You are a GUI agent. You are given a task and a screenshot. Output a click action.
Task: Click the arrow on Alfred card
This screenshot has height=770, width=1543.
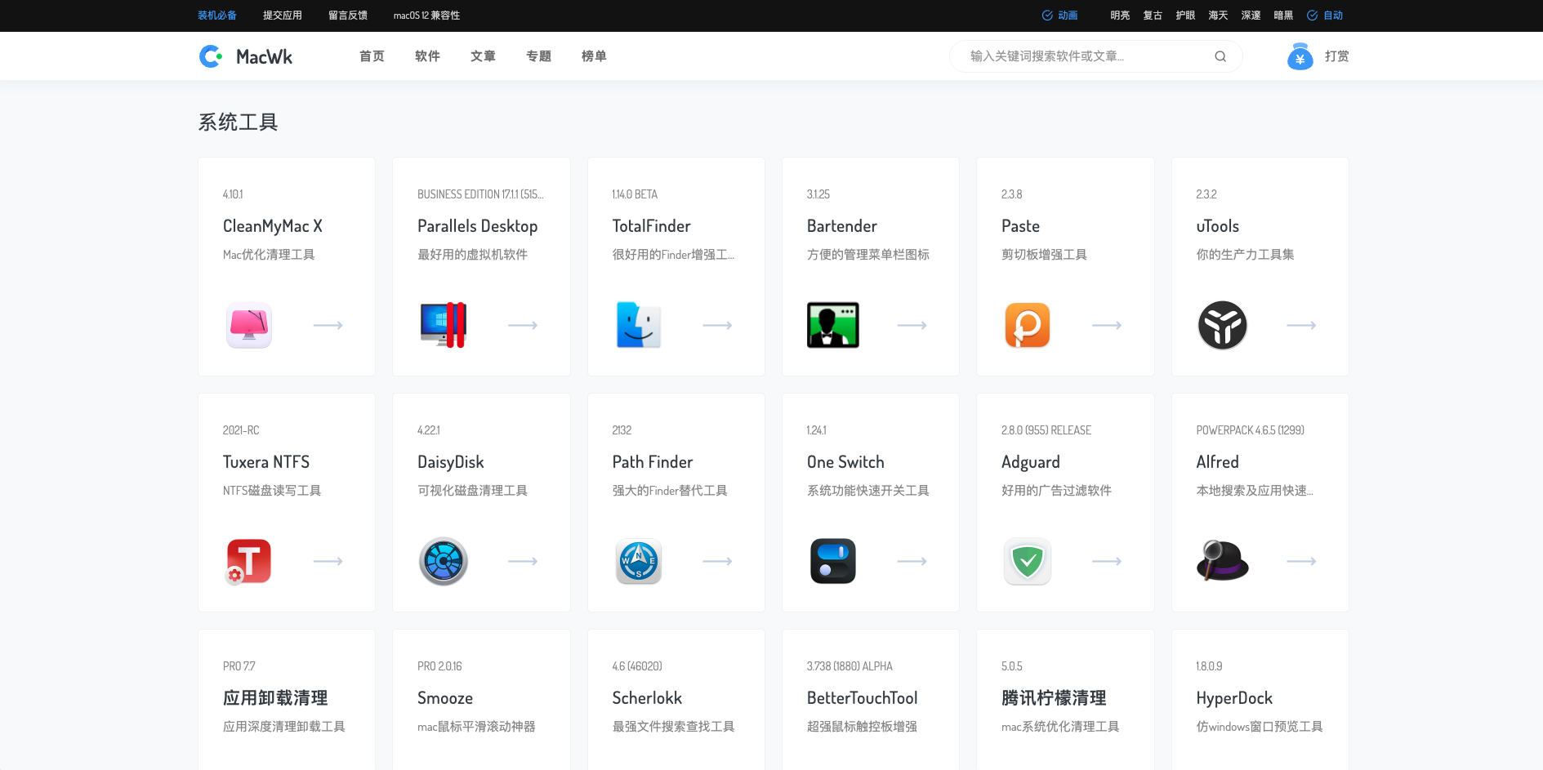pos(1301,561)
